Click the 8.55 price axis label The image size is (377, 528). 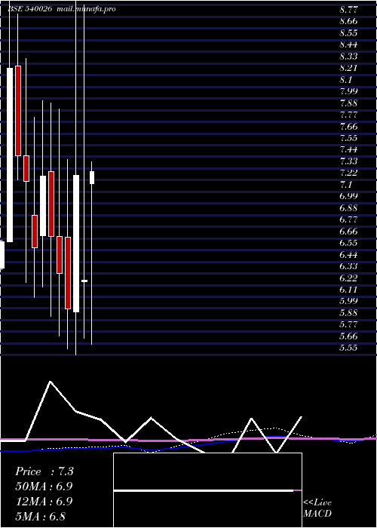[348, 33]
